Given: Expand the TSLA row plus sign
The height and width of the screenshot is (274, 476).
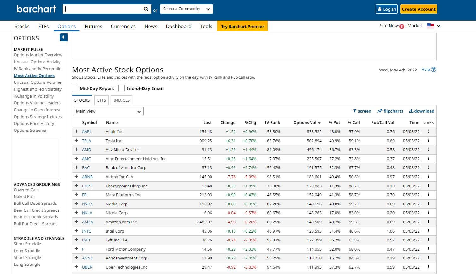Looking at the screenshot, I should tap(76, 140).
